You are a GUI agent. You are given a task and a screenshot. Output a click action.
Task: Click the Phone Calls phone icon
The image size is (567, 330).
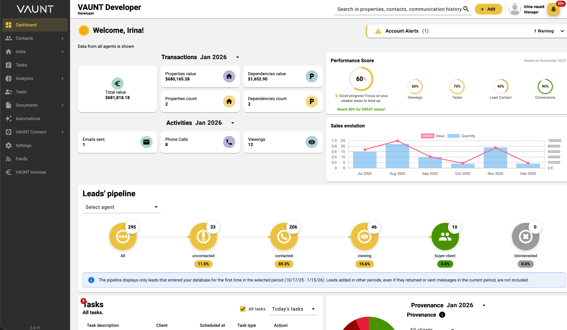[x=229, y=142]
